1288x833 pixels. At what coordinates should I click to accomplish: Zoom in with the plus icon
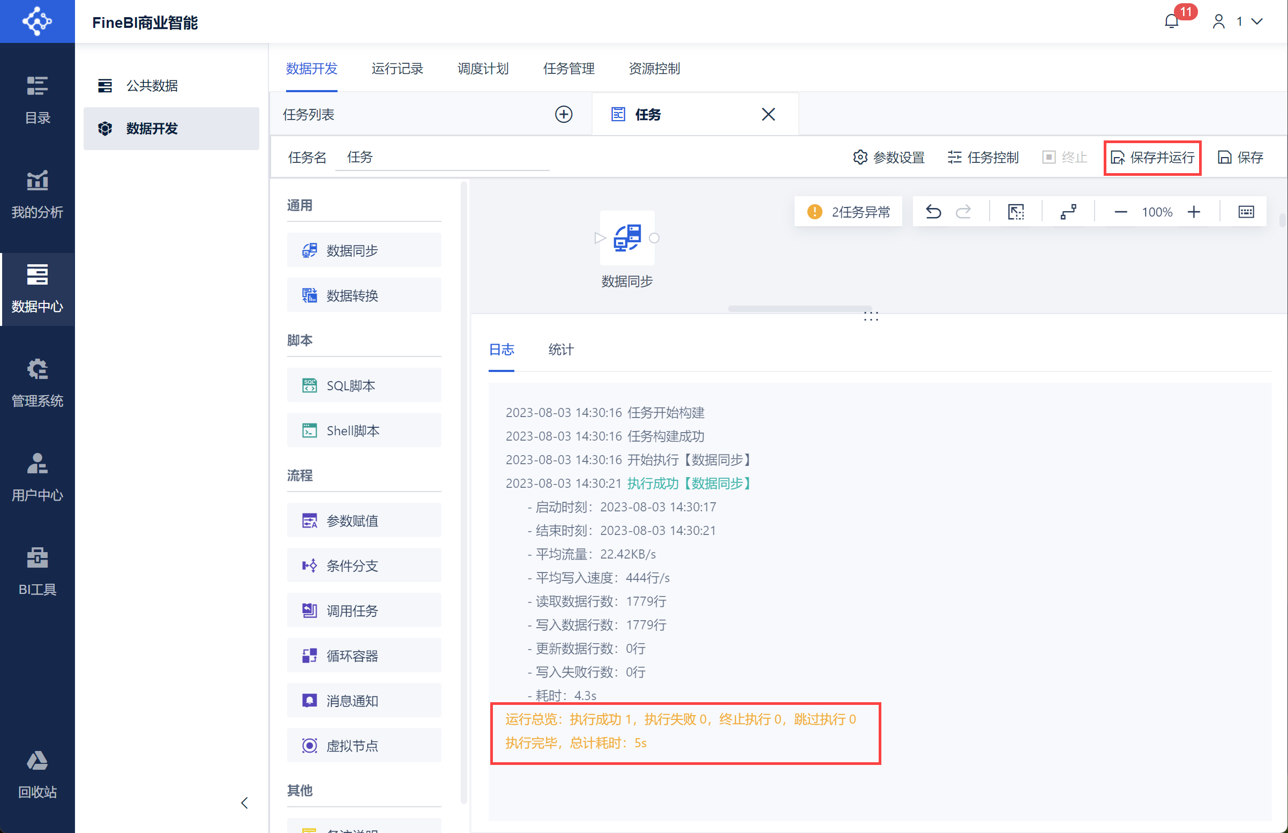(x=1193, y=212)
